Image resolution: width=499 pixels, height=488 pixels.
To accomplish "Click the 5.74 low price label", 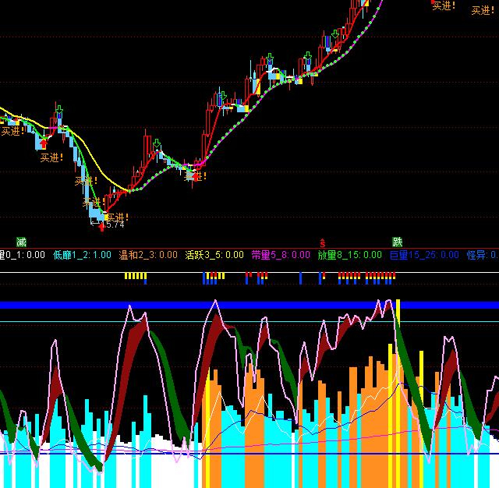I will click(x=115, y=225).
